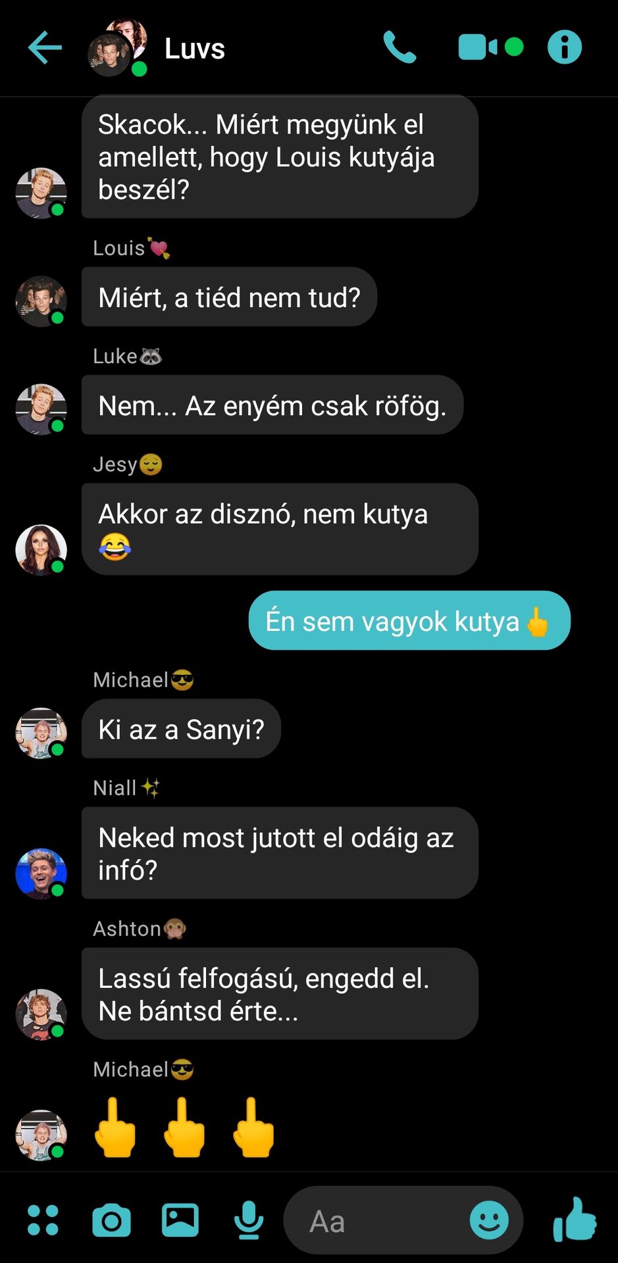This screenshot has width=618, height=1263.
Task: Open the emoji picker smiley
Action: click(489, 1220)
